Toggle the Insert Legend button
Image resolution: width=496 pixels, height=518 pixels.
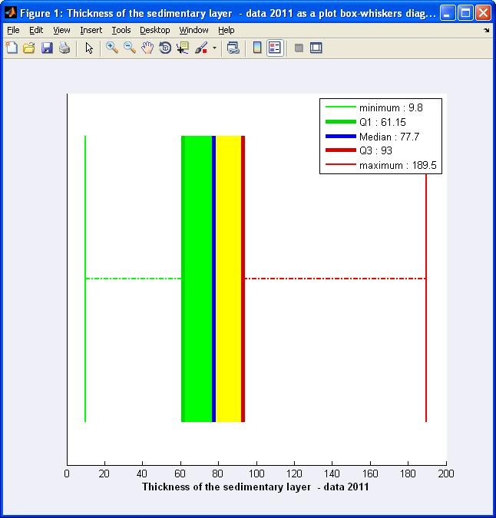(274, 48)
